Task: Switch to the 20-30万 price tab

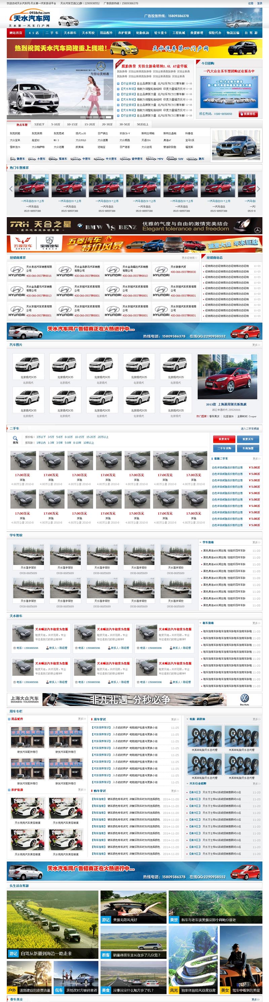Action: tap(107, 124)
